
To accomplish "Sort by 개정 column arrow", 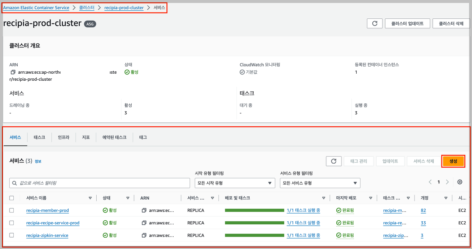I will point(446,198).
